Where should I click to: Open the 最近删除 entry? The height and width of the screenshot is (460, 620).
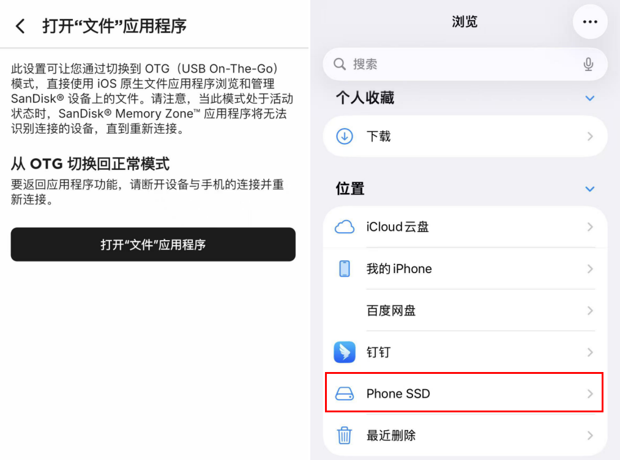pos(391,436)
